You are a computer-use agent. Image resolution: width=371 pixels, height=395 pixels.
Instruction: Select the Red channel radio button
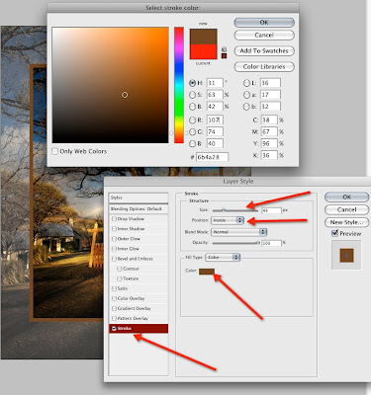pyautogui.click(x=192, y=120)
